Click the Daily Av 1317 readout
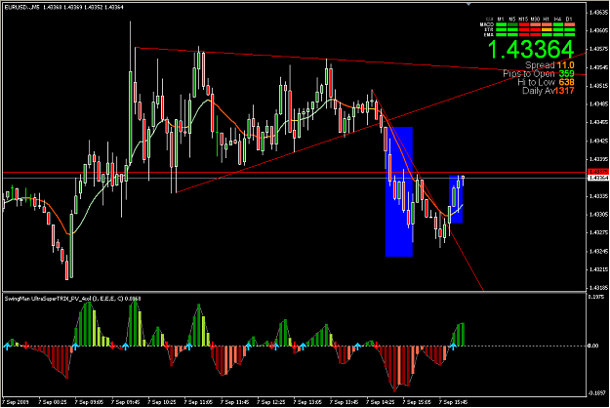 tap(549, 91)
